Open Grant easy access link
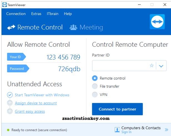The width and height of the screenshot is (171, 136). click(30, 112)
